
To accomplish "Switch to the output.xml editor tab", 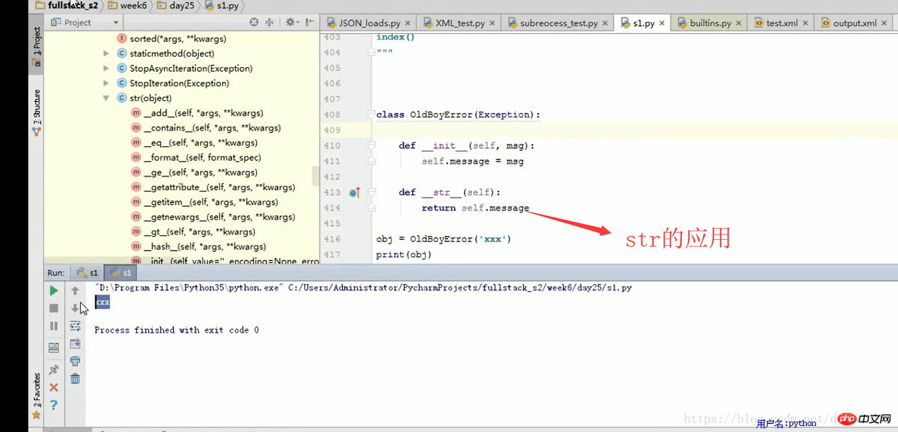I will point(854,23).
